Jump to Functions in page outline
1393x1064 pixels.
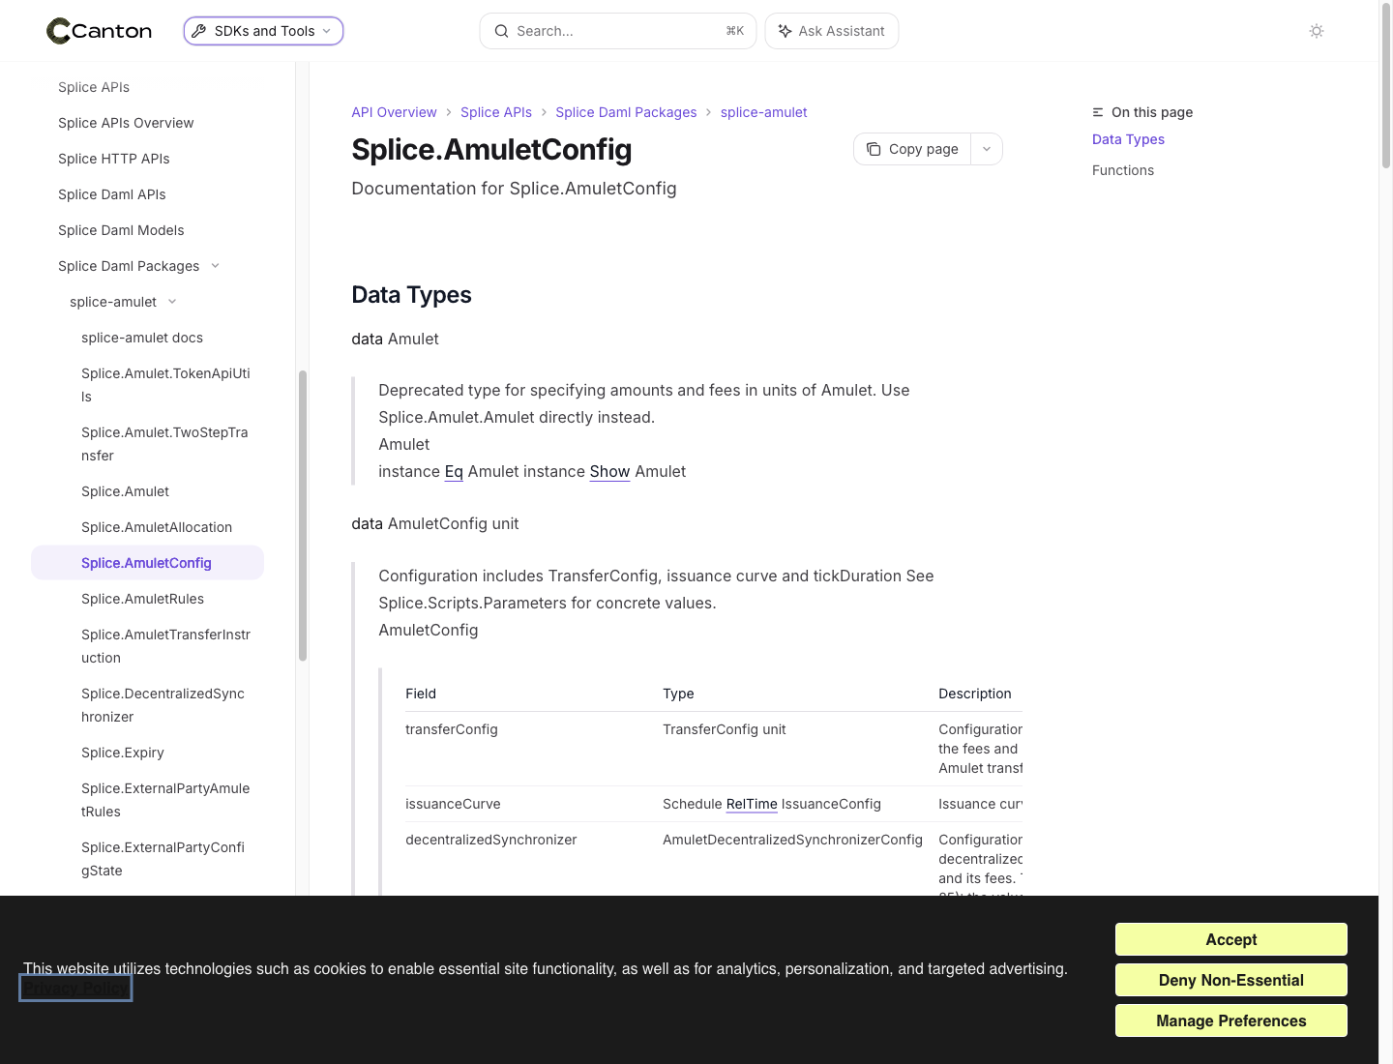[1123, 170]
